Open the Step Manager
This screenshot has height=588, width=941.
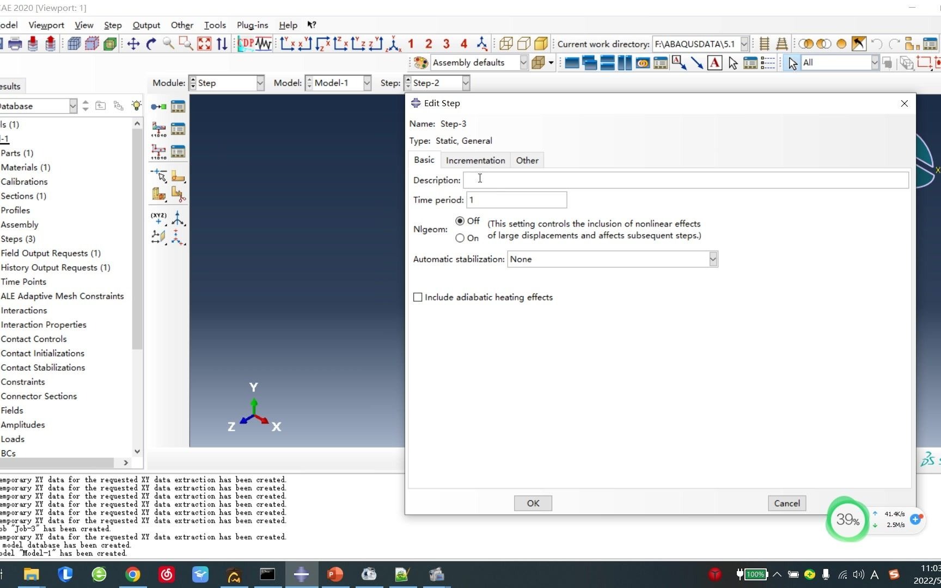178,106
